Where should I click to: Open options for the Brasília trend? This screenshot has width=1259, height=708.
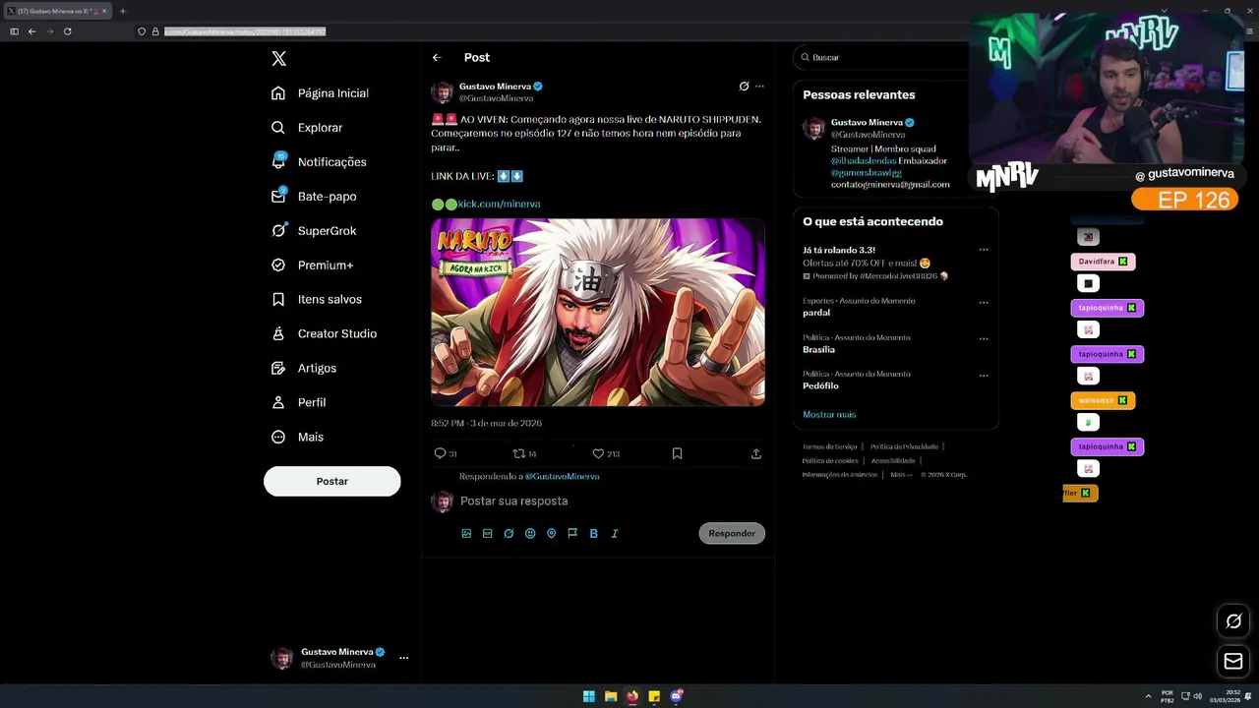(x=984, y=338)
